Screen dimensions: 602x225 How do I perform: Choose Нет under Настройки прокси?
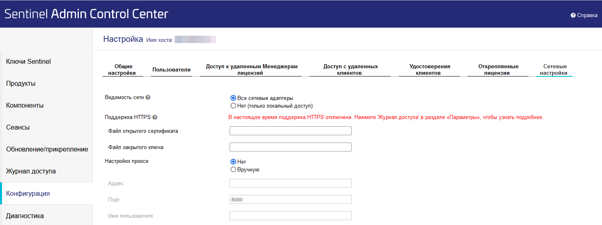(233, 162)
